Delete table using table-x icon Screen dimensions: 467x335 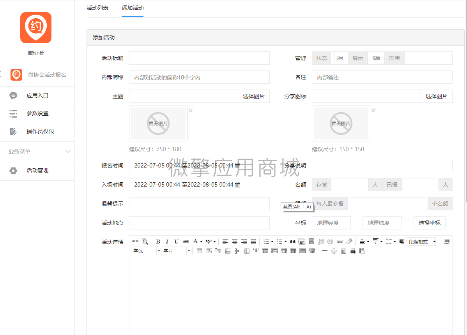coord(209,251)
